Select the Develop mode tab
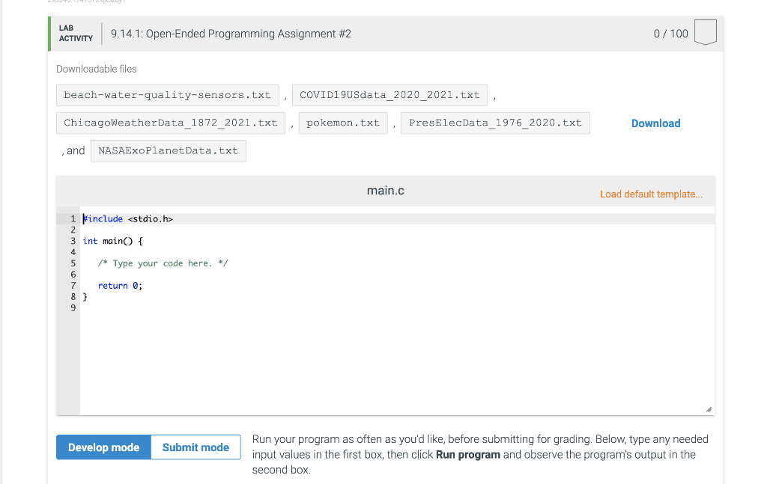The image size is (767, 484). 103,447
